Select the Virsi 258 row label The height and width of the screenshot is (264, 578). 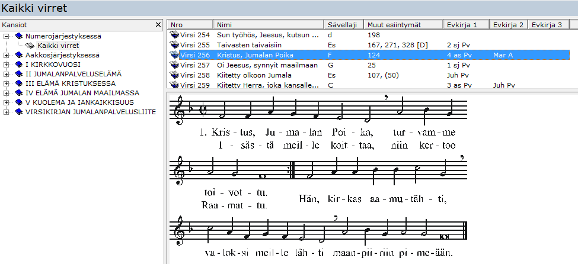195,75
